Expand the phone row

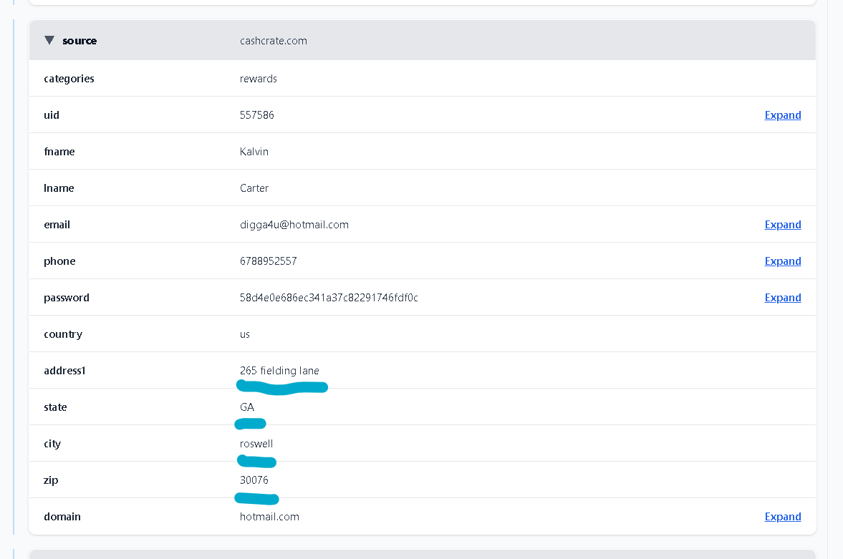click(x=782, y=261)
